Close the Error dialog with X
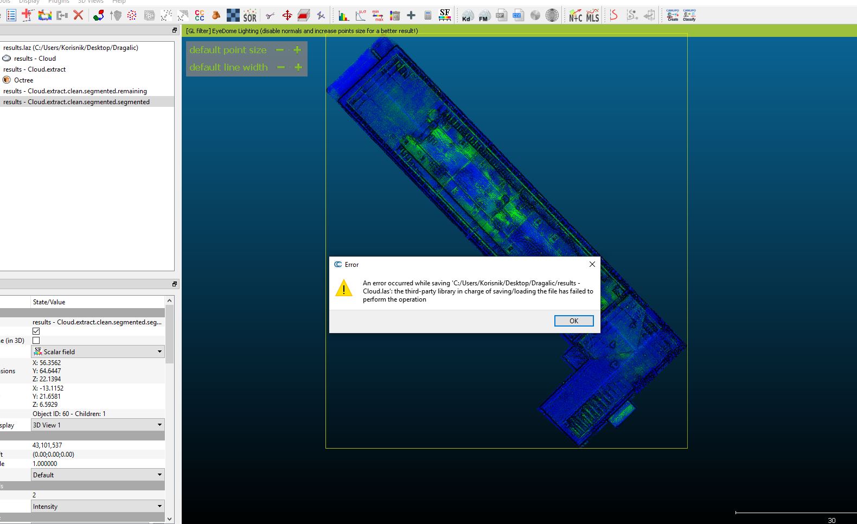Viewport: 857px width, 524px height. point(592,264)
